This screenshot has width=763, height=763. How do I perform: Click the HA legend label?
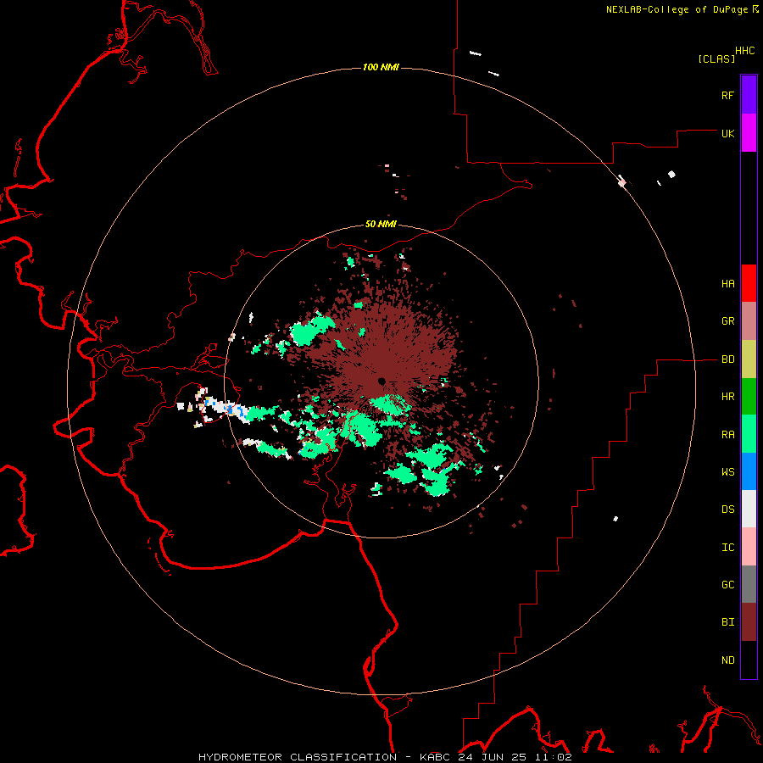[727, 283]
